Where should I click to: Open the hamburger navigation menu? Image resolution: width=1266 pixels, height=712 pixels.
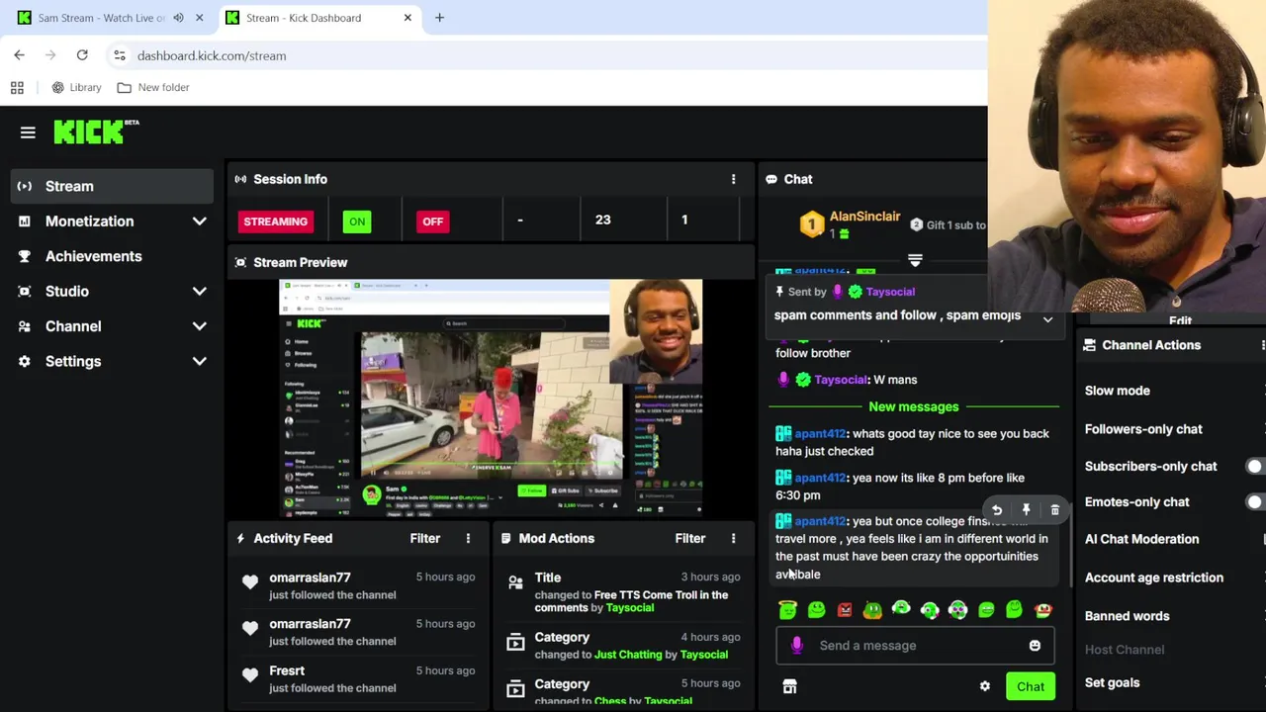click(x=28, y=133)
